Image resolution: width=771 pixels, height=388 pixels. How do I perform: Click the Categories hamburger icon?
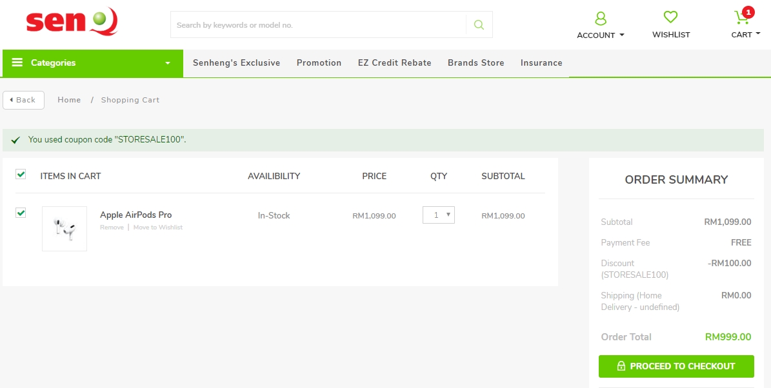pyautogui.click(x=17, y=63)
